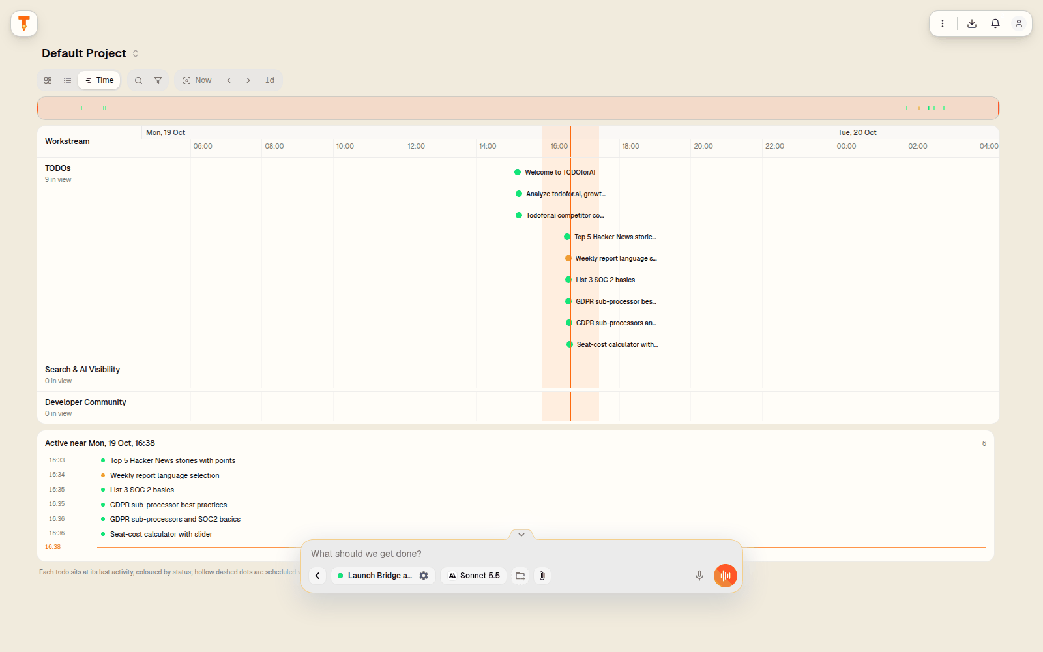This screenshot has height=652, width=1043.
Task: Start the orange voice waveform button
Action: pos(726,576)
